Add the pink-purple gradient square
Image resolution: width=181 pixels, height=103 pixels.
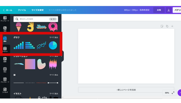tap(30, 64)
